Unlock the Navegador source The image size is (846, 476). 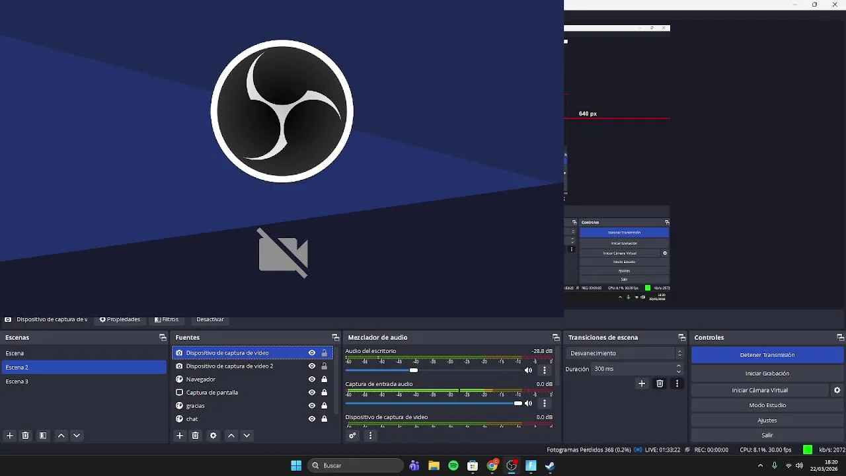pyautogui.click(x=325, y=379)
